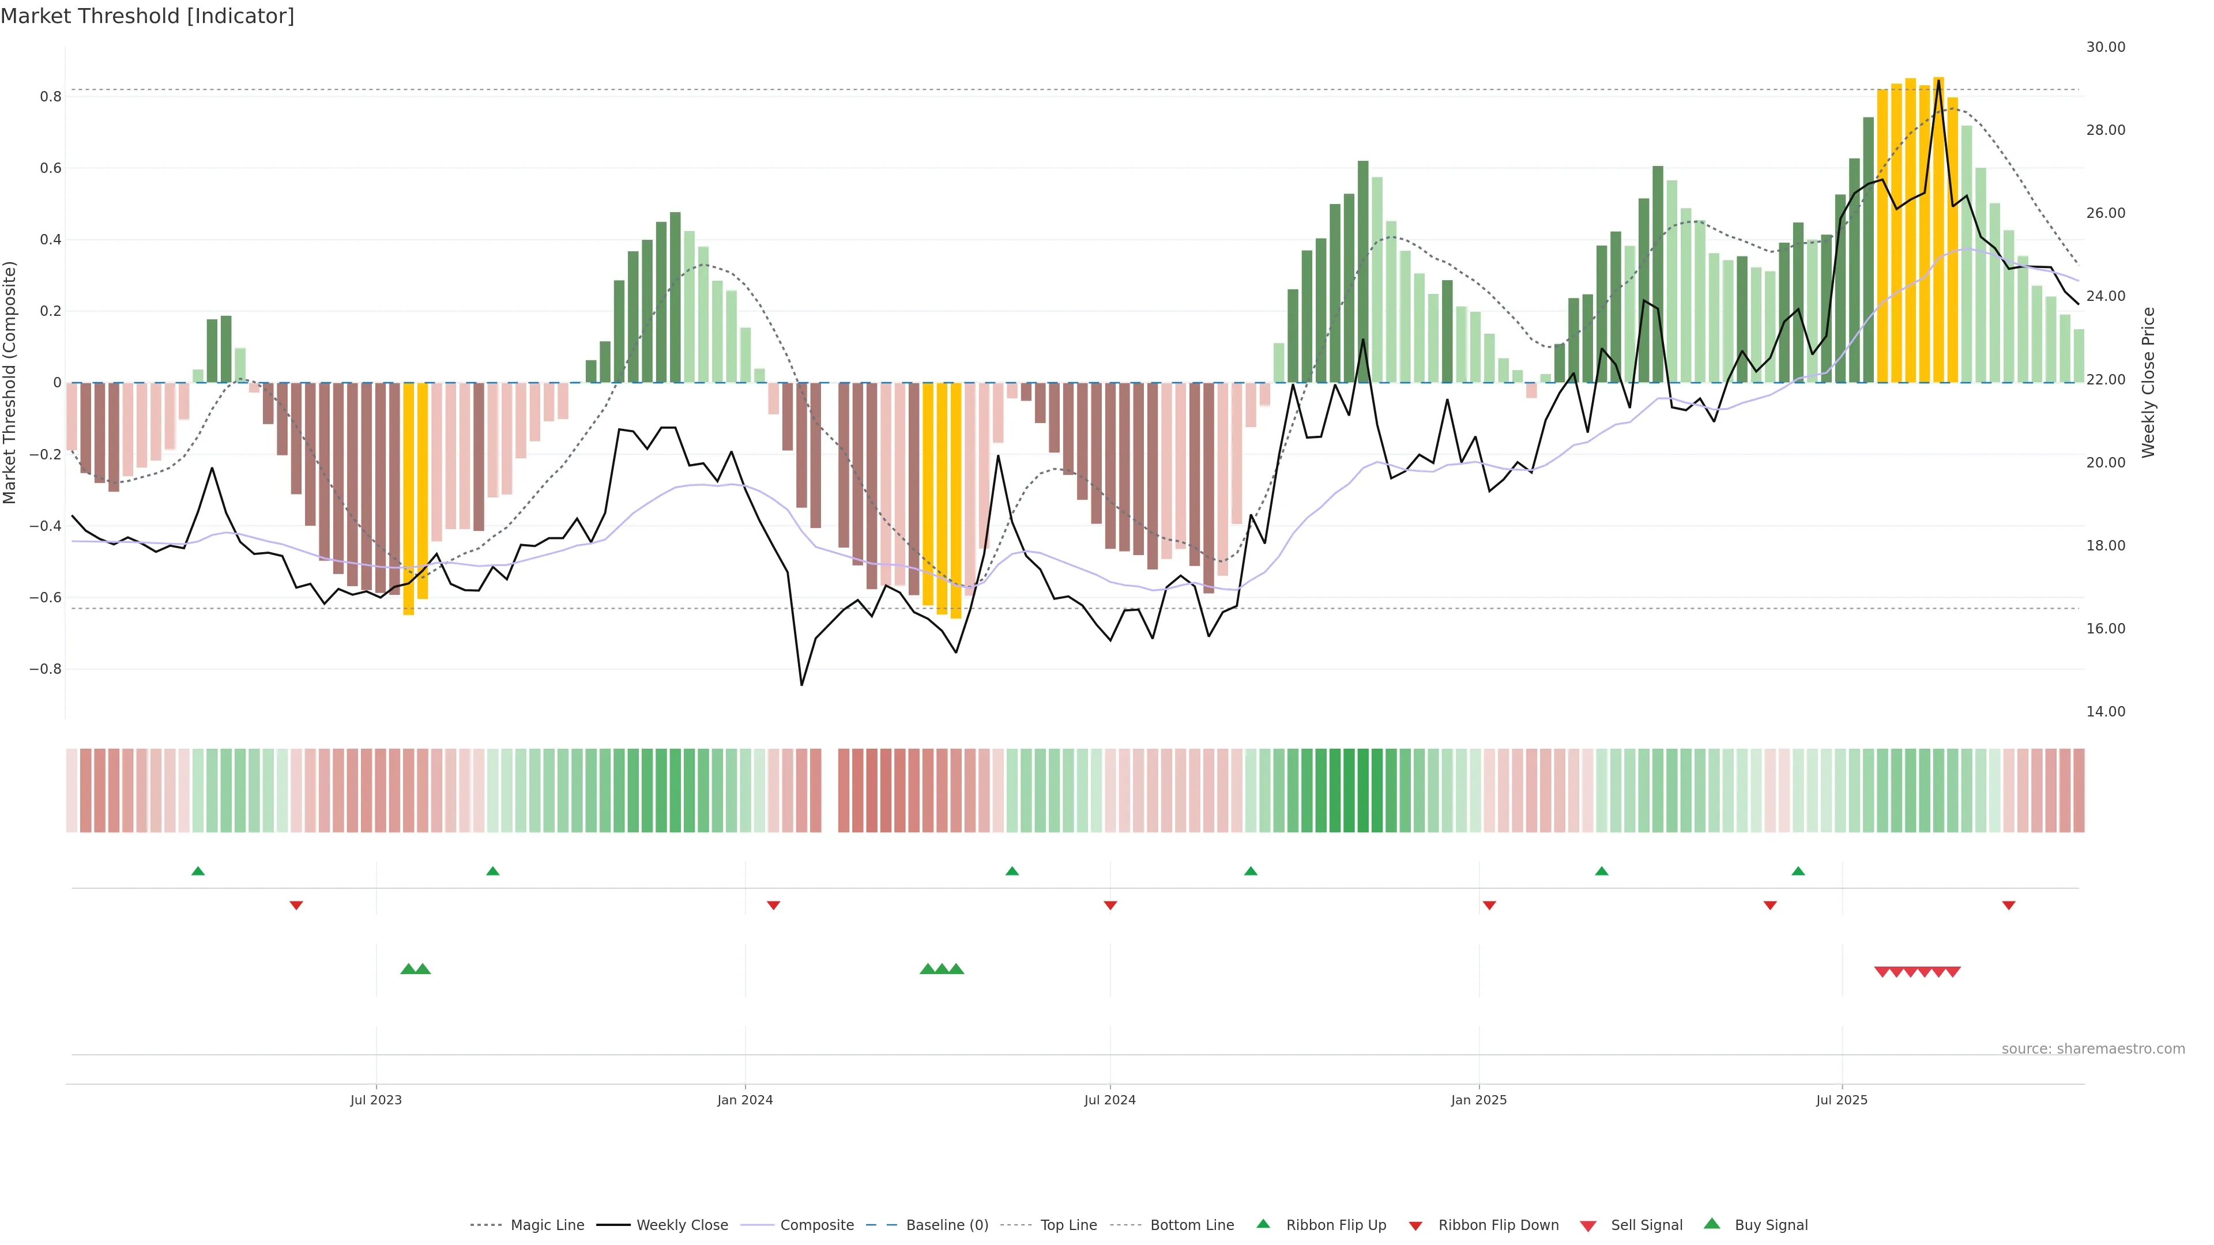This screenshot has height=1245, width=2214.
Task: Click the Sell Signal legend marker
Action: coord(1587,1226)
